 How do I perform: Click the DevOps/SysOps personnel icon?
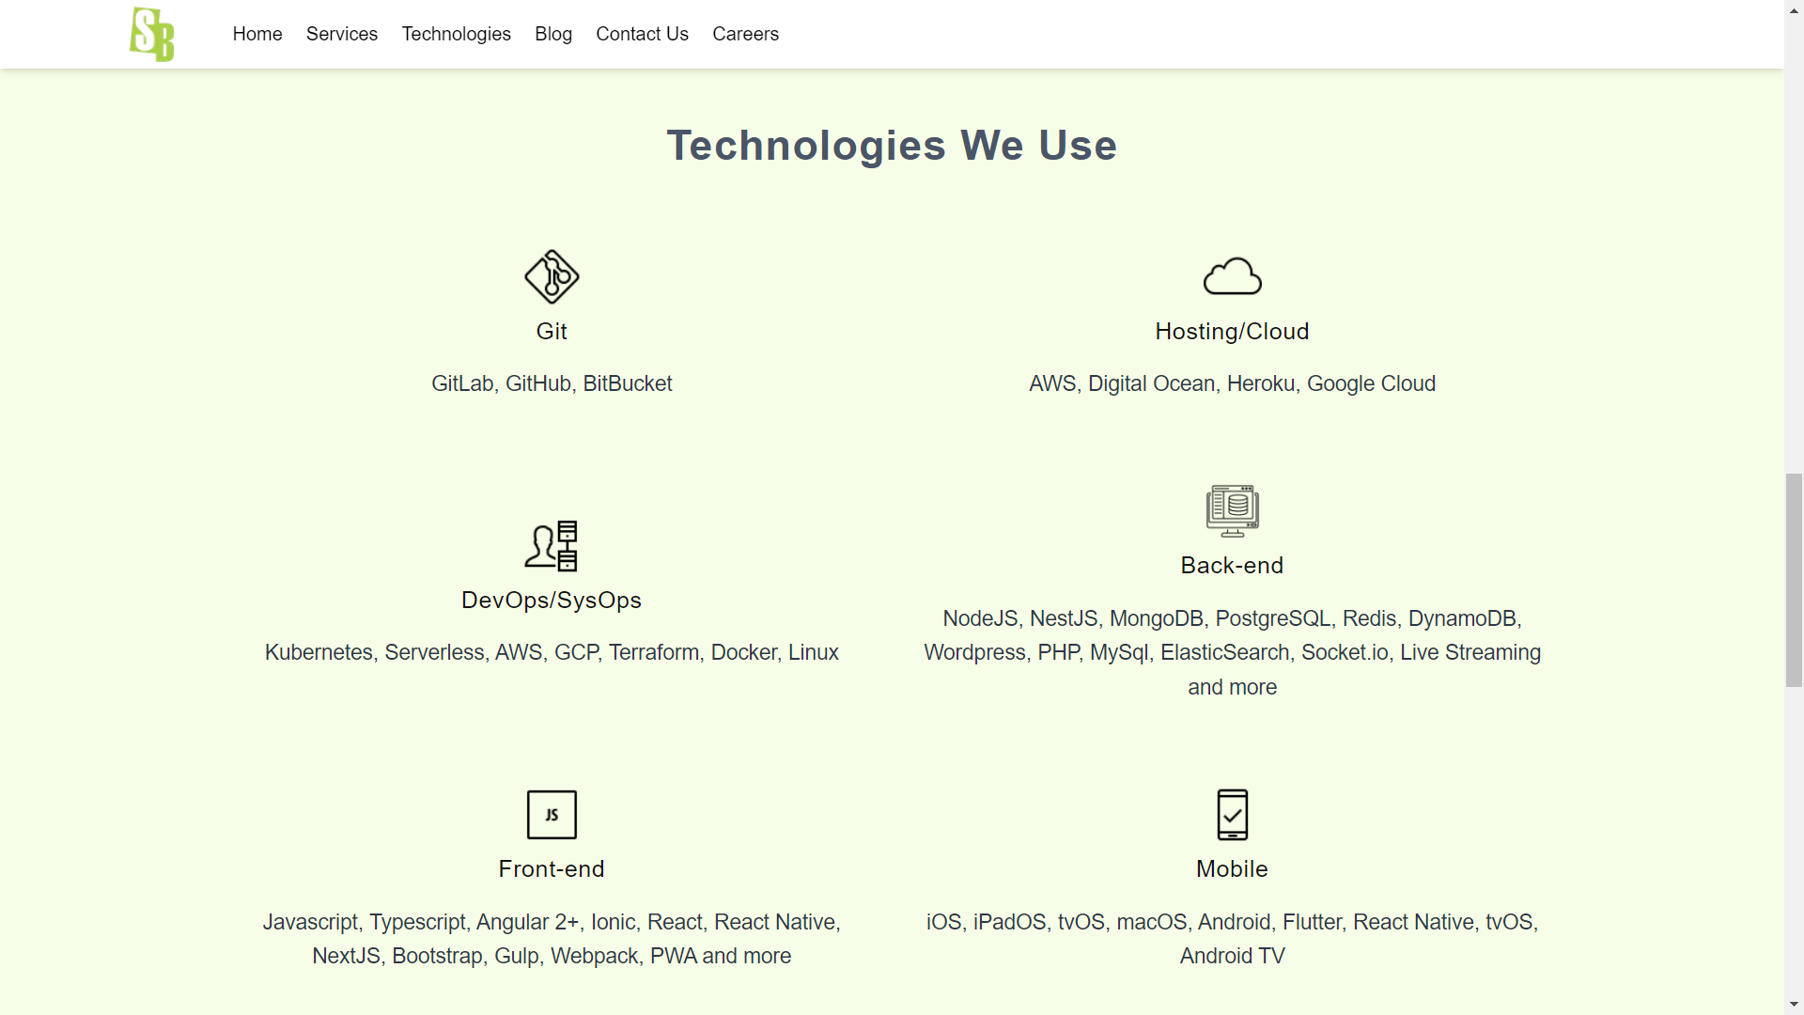tap(552, 545)
